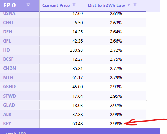Filter the Dist to 52Wk Low column
This screenshot has width=167, height=134.
pyautogui.click(x=135, y=5)
